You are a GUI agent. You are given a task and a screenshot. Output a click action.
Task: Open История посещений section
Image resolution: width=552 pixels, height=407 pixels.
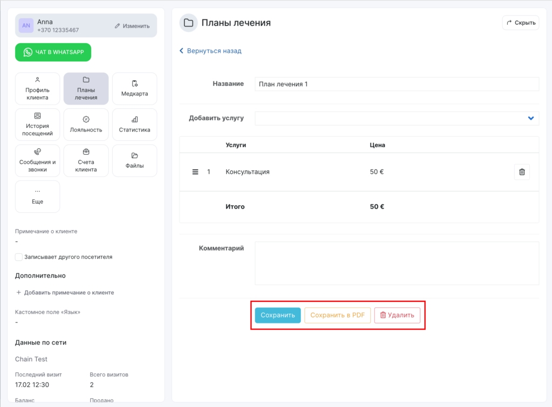[x=37, y=125]
